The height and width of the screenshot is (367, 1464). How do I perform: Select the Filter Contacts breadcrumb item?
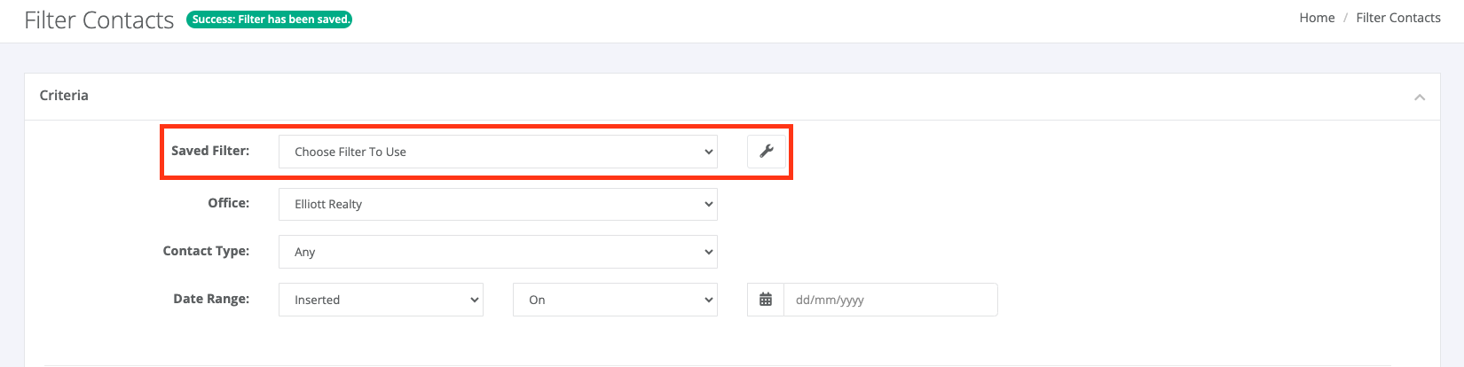pyautogui.click(x=1398, y=18)
